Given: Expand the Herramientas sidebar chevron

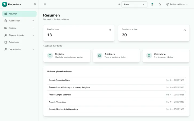Looking at the screenshot, I should pos(33,49).
